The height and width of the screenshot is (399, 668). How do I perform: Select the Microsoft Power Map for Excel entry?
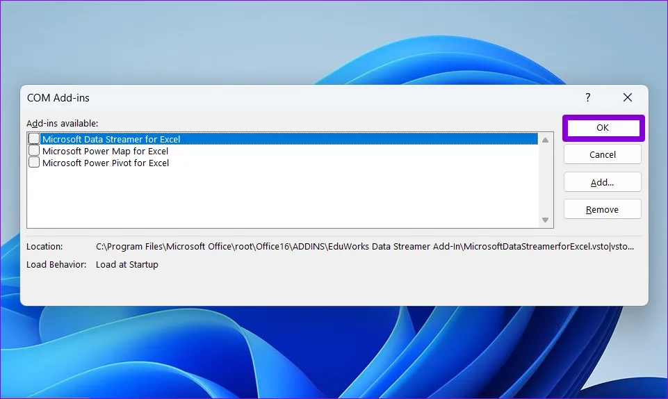click(105, 151)
